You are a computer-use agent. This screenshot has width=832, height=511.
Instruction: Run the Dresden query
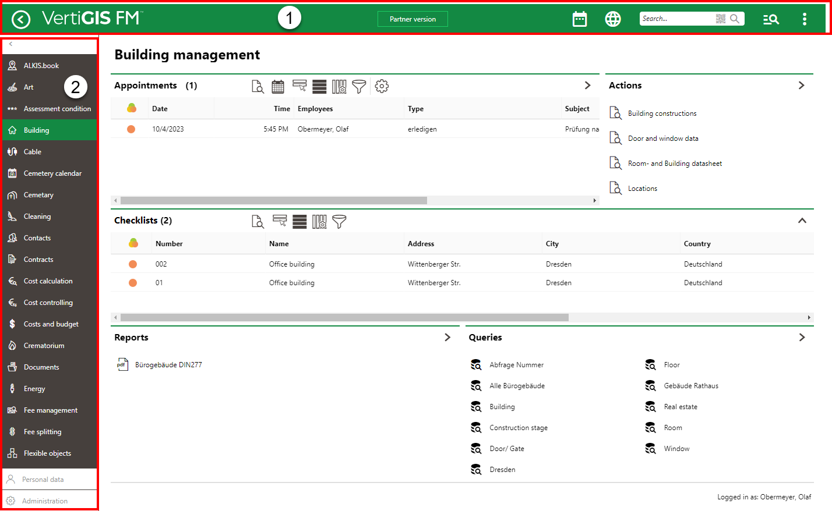click(502, 470)
